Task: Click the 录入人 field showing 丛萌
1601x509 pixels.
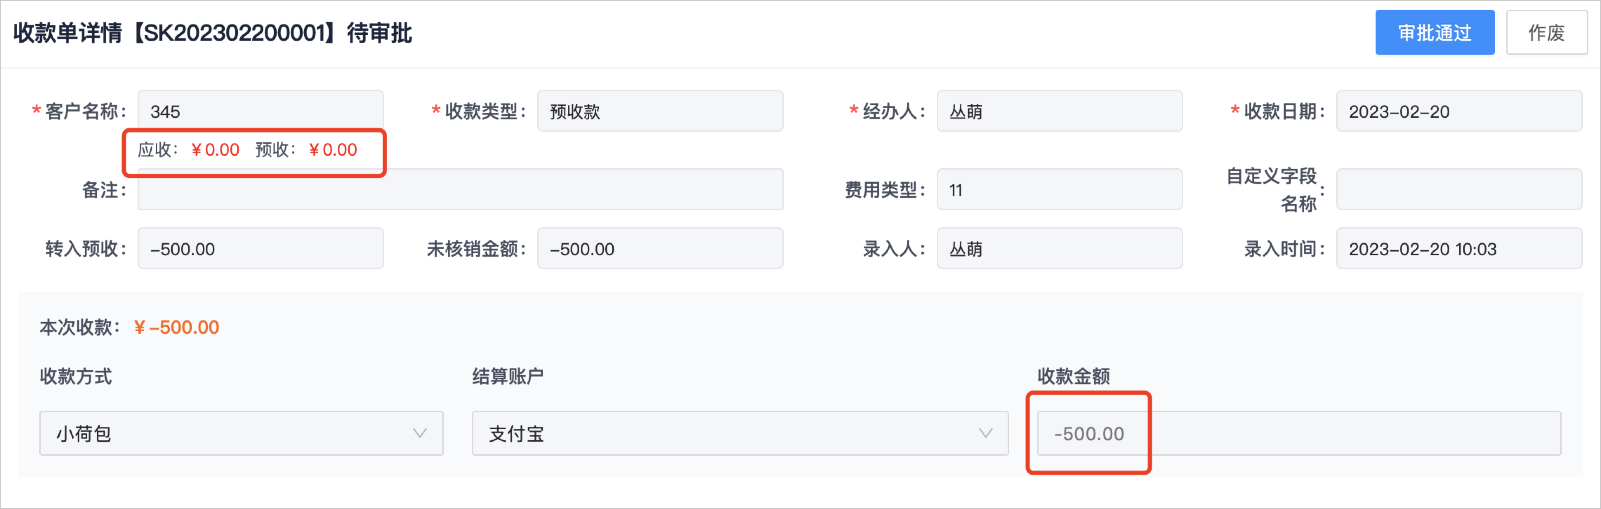Action: [x=1060, y=248]
